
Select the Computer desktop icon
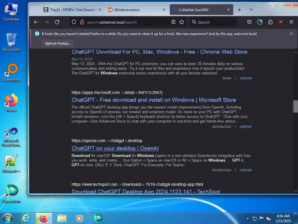[x=11, y=12]
